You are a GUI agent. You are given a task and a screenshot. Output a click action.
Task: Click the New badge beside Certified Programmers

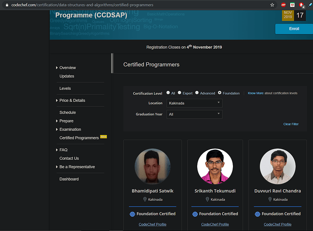pos(103,137)
